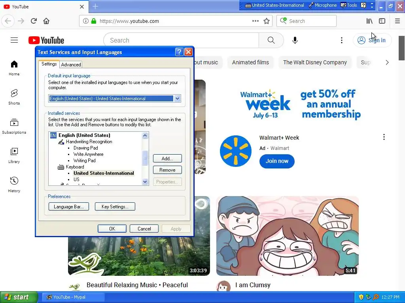Click the YouTube logo
Viewport: 405px width, 303px height.
click(46, 40)
